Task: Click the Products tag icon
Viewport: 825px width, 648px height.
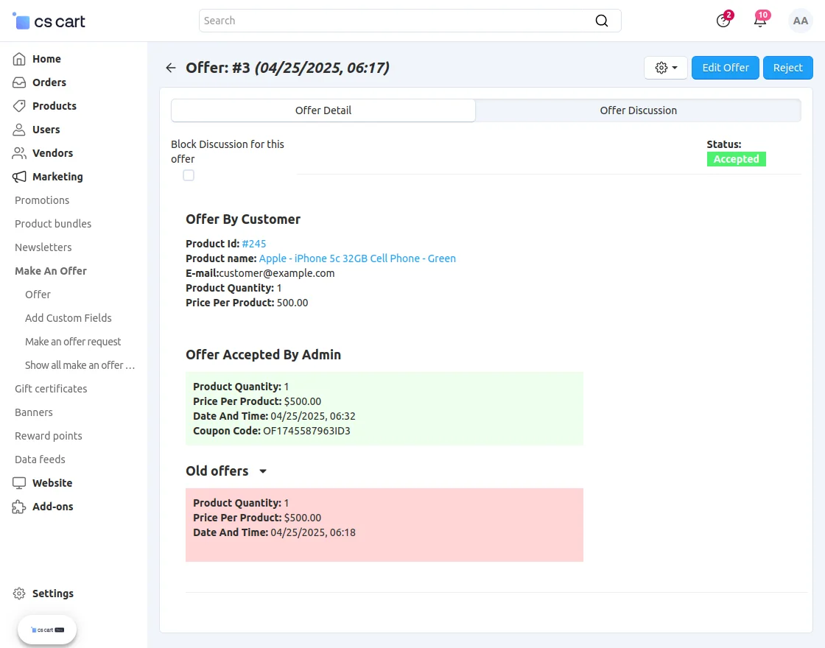Action: pos(19,106)
